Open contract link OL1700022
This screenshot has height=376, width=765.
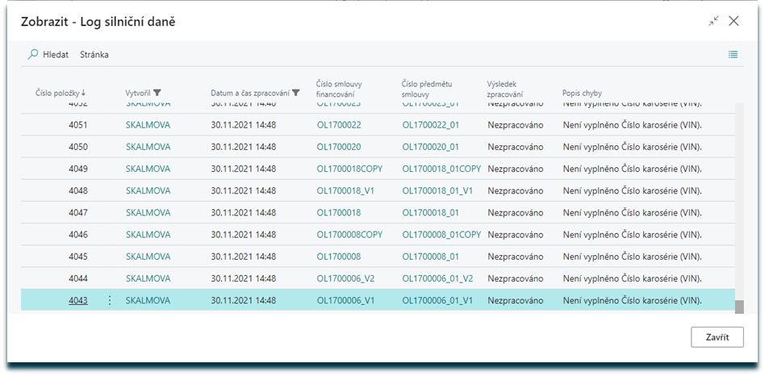[x=338, y=125]
